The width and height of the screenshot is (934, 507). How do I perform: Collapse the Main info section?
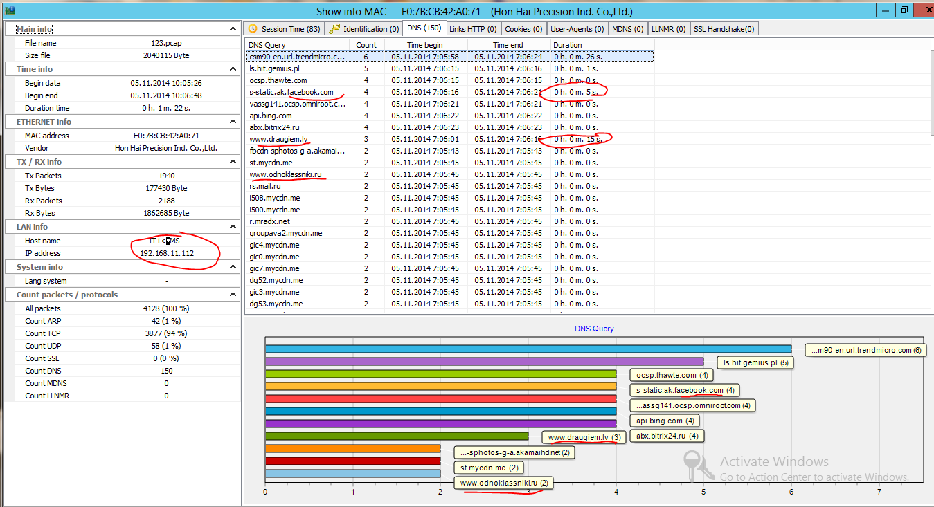pyautogui.click(x=233, y=29)
